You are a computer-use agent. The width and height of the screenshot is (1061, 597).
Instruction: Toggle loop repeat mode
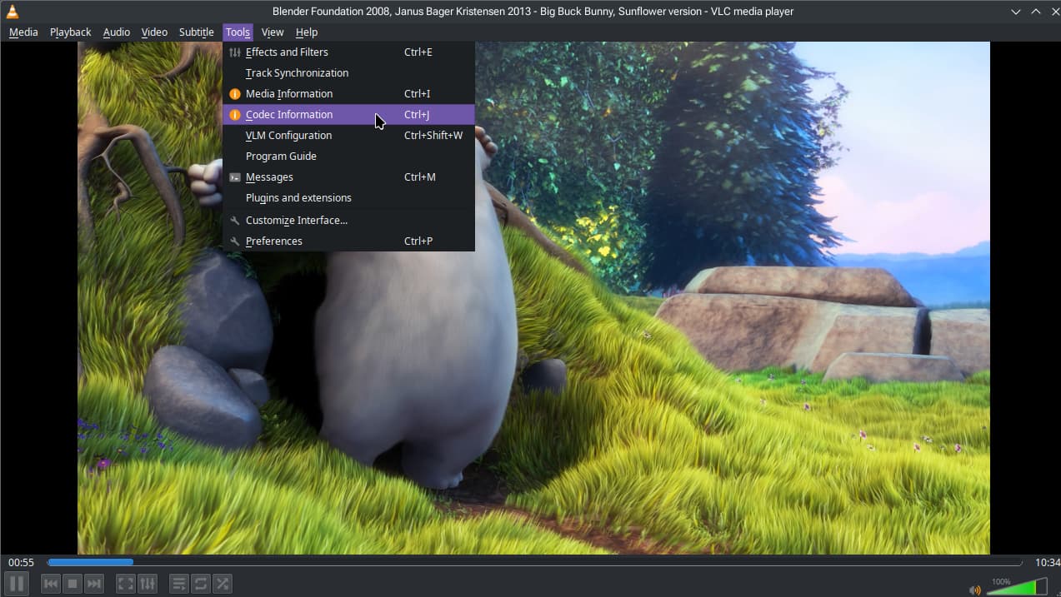[201, 584]
